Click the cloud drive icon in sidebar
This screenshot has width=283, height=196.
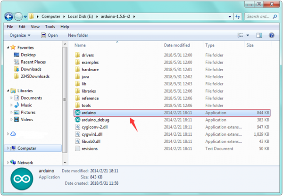coord(13,134)
